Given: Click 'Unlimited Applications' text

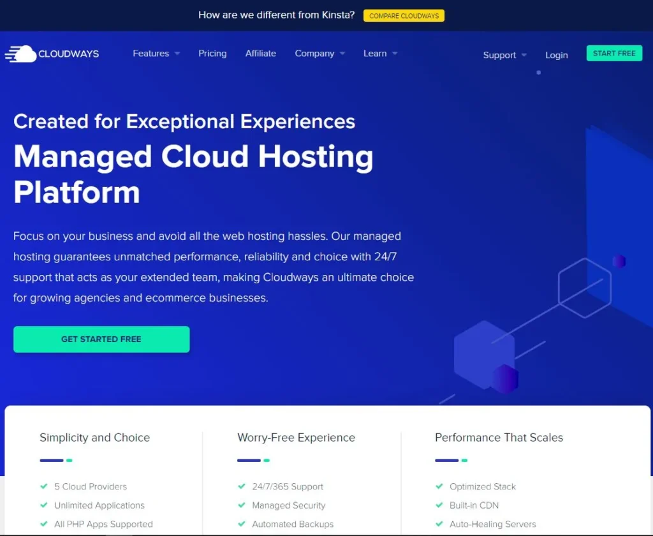Looking at the screenshot, I should pos(99,505).
